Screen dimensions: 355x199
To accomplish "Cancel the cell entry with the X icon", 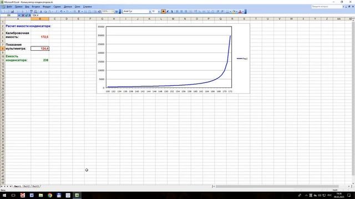I will [23, 15].
